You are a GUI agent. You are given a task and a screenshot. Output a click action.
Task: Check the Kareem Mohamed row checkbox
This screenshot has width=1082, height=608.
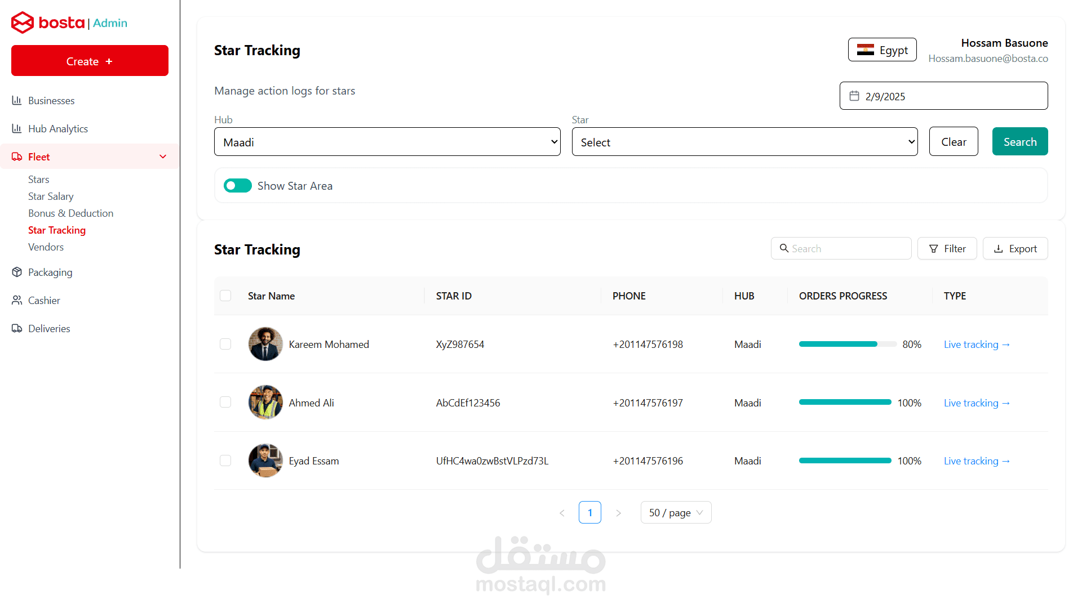point(225,344)
